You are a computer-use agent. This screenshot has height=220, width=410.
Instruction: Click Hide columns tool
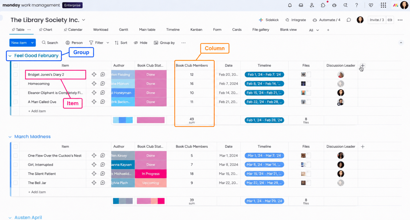click(141, 43)
